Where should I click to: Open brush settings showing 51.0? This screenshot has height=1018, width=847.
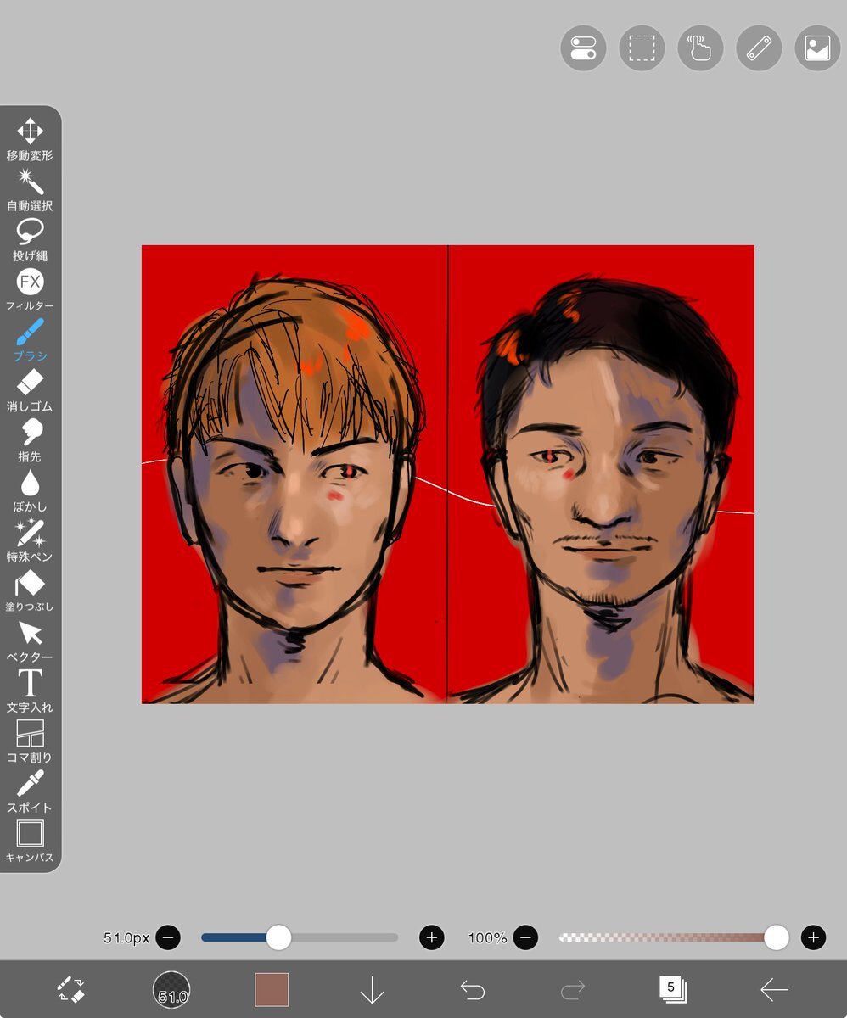click(x=171, y=989)
